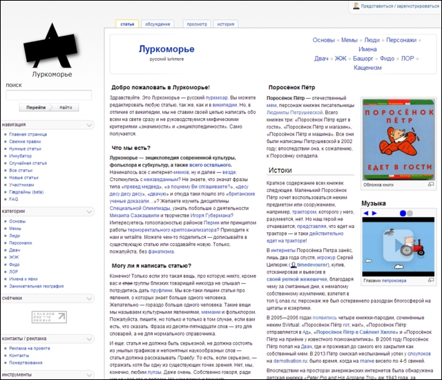
Task: Collapse the счётчики sidebar section
Action: 90,298
